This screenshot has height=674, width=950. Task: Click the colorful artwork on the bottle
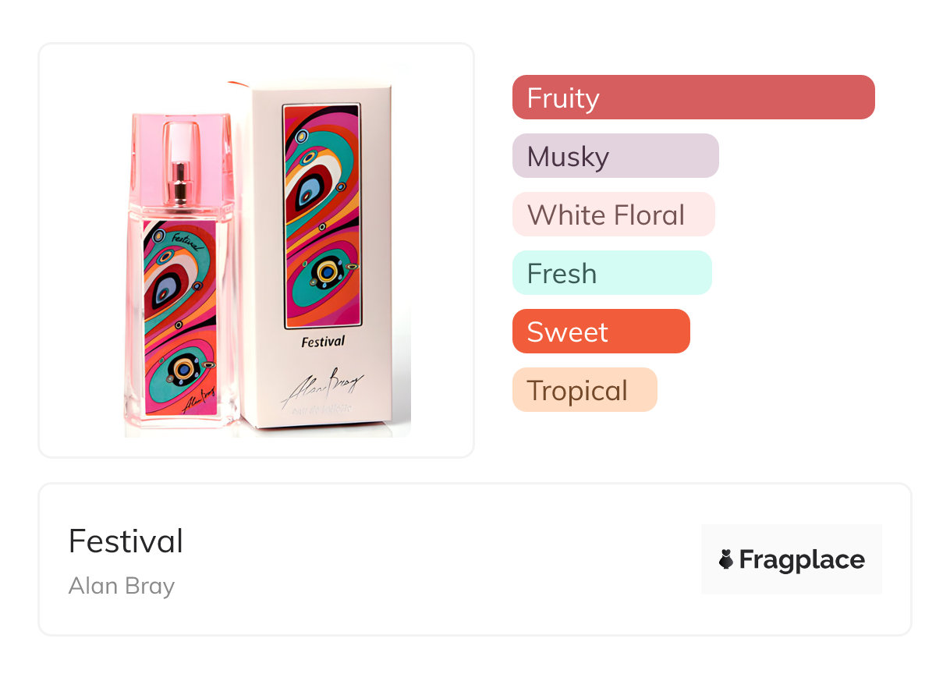point(179,312)
